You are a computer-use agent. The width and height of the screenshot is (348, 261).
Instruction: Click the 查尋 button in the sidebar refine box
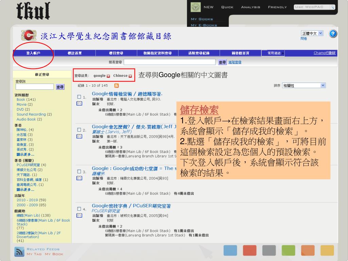60,87
